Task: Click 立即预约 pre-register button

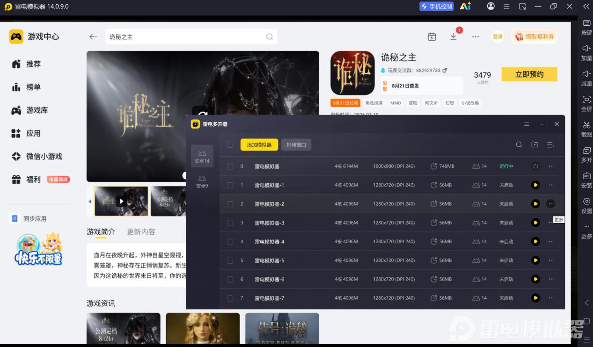Action: 529,74
